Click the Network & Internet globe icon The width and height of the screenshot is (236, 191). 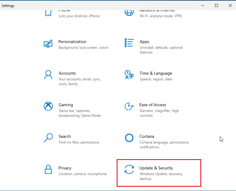[129, 13]
